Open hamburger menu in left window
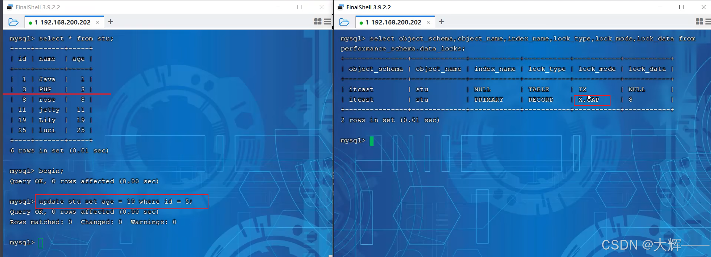This screenshot has width=711, height=257. [327, 22]
